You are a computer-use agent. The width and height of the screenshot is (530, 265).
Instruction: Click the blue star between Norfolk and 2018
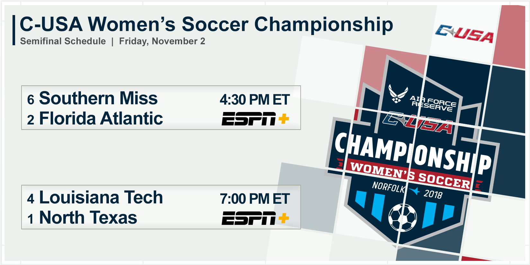[x=415, y=191]
